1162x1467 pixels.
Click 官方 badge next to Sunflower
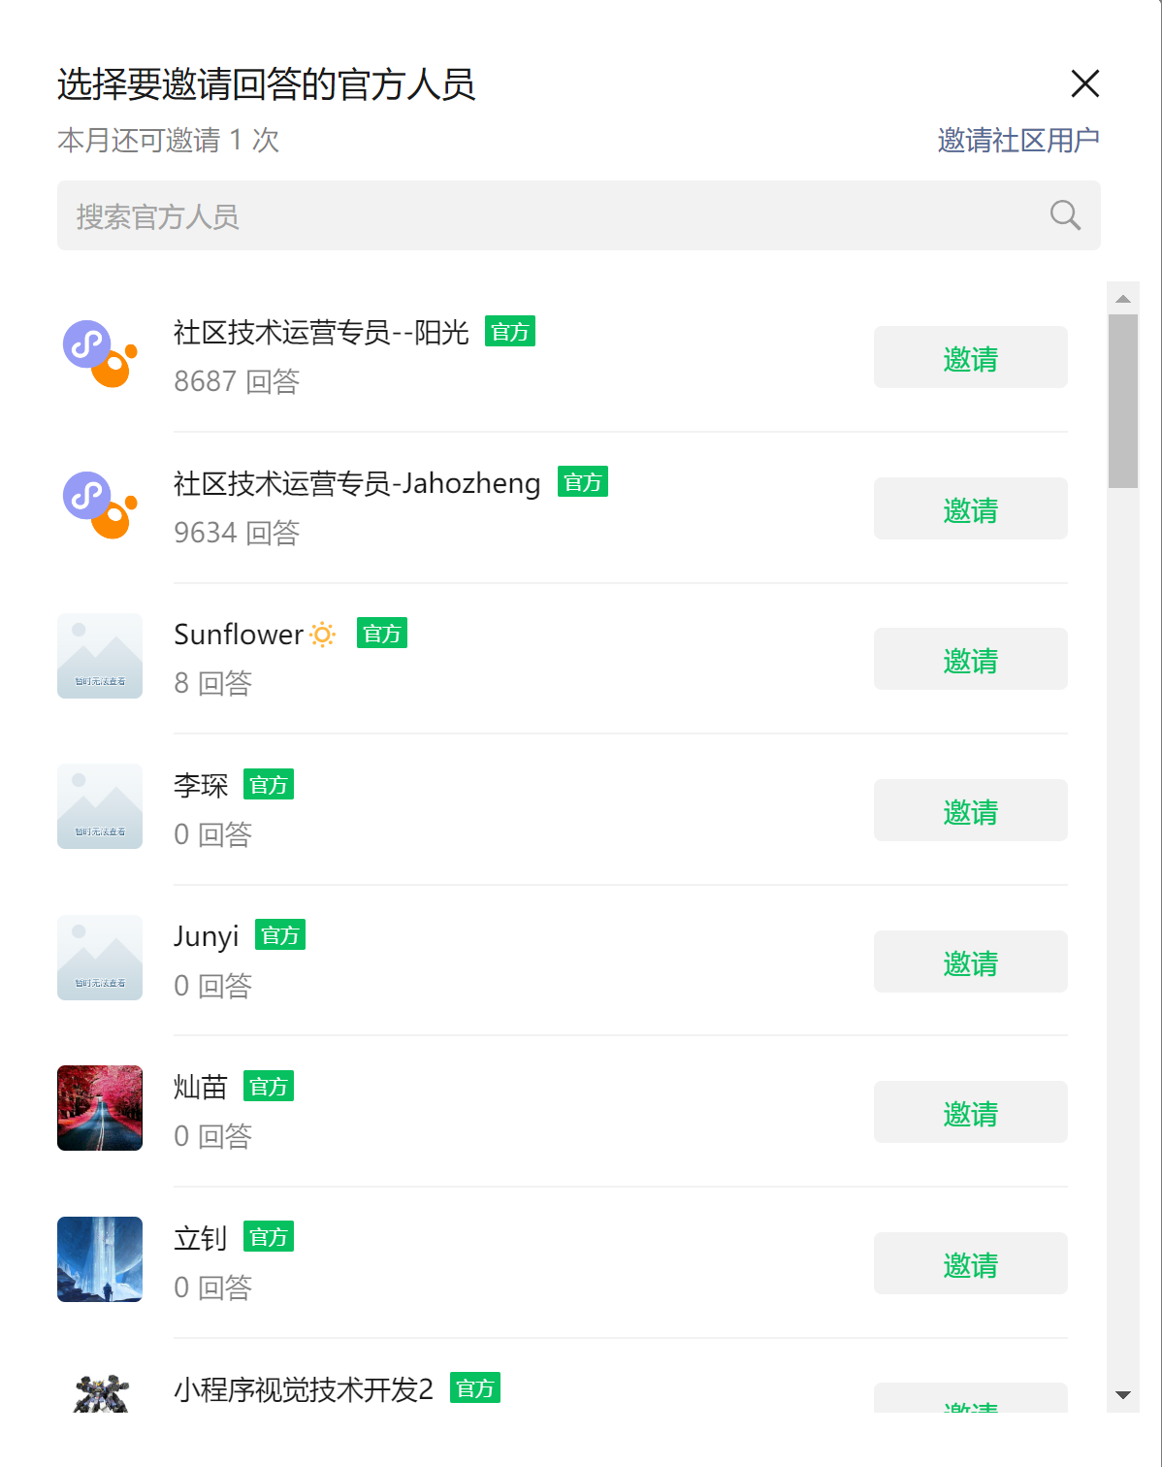(x=382, y=634)
